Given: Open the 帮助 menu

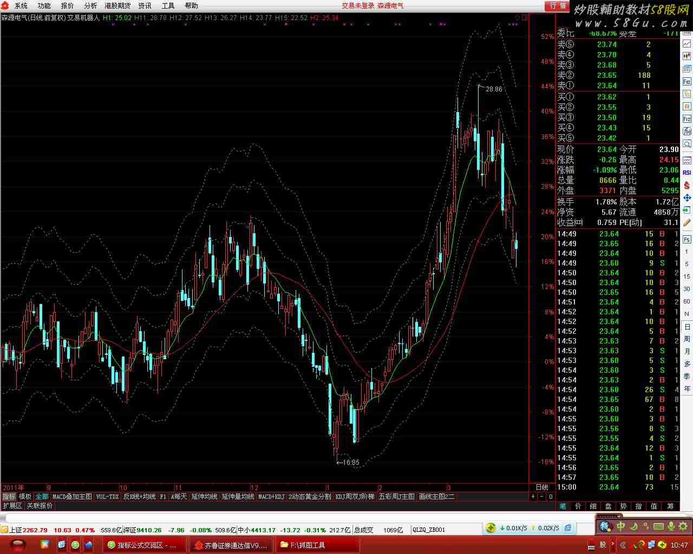Looking at the screenshot, I should pyautogui.click(x=191, y=5).
